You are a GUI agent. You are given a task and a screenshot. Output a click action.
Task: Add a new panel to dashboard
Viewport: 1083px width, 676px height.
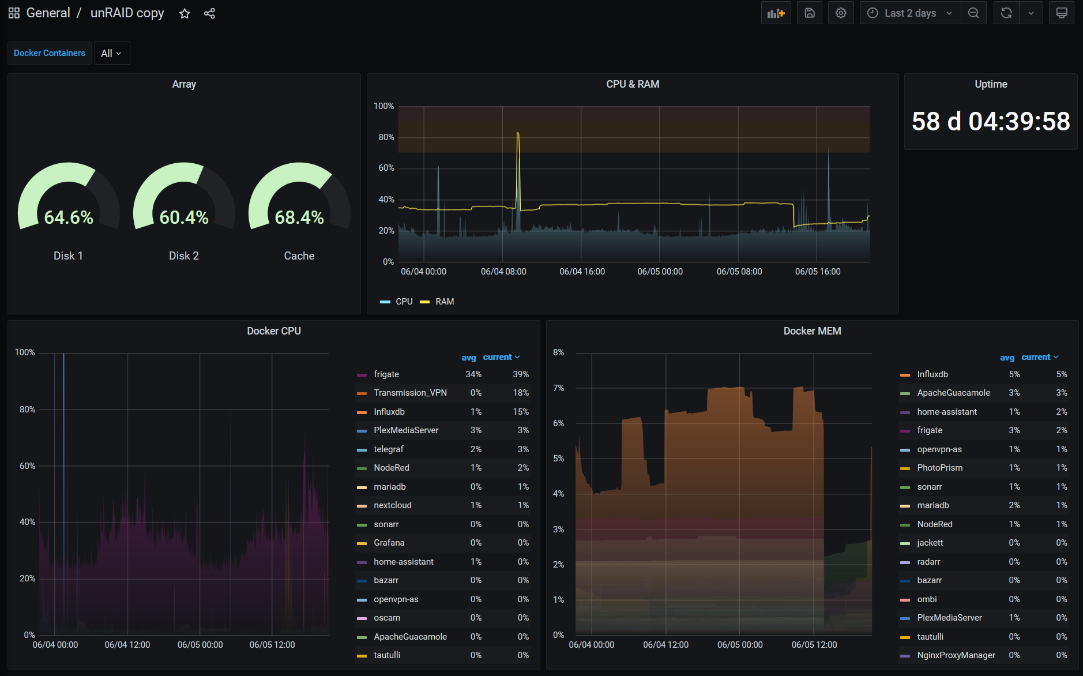click(x=776, y=13)
